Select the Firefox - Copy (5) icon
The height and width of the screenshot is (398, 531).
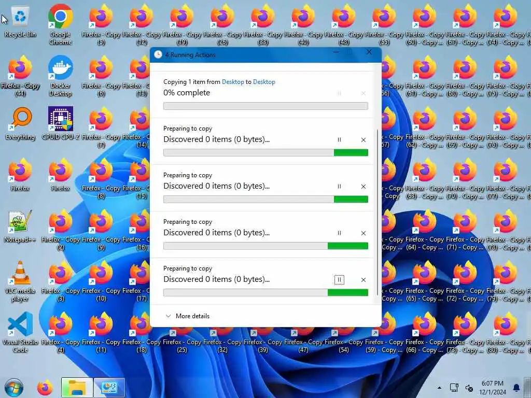[x=101, y=24]
